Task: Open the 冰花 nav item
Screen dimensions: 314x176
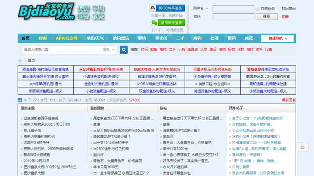Action: pos(249,38)
